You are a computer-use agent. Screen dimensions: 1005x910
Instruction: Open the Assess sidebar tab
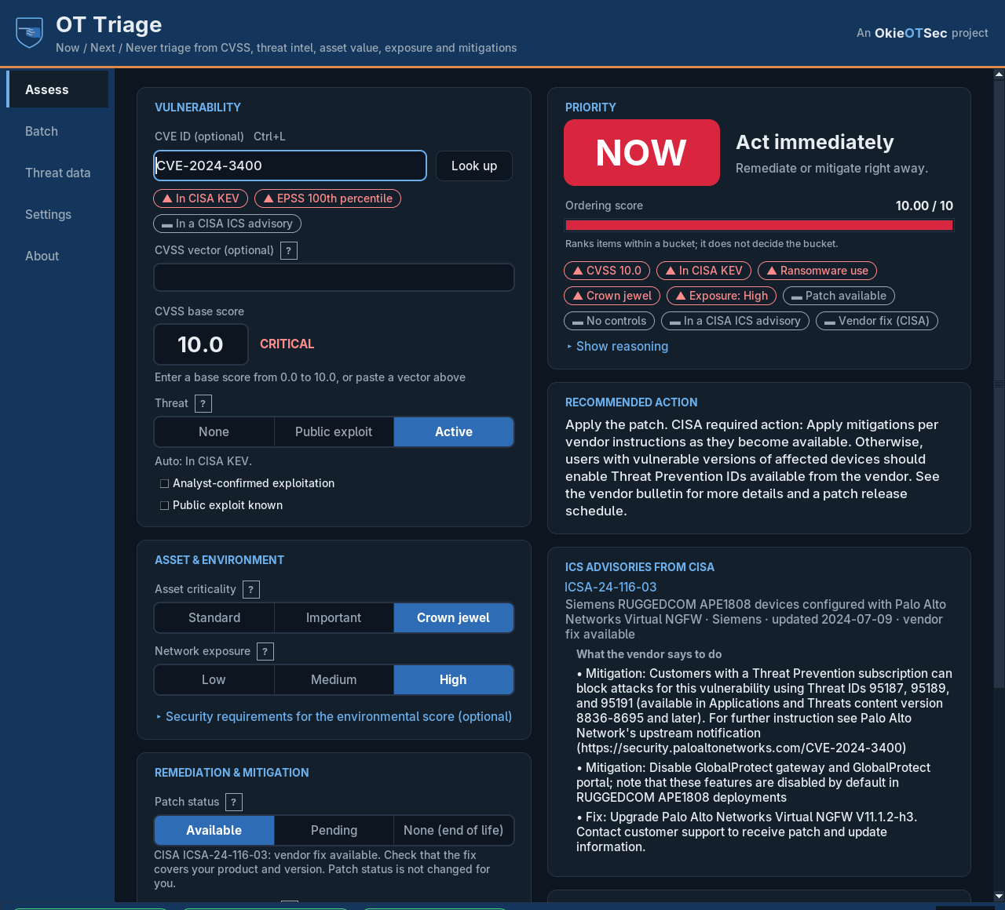[57, 89]
